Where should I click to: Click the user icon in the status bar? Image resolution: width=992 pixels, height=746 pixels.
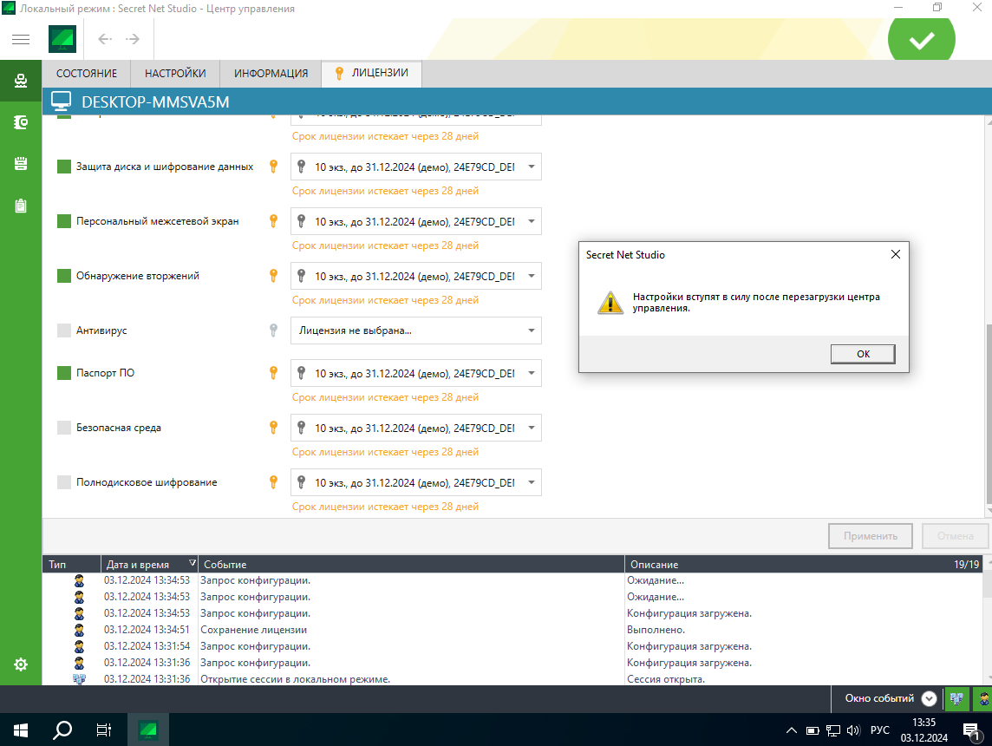pos(984,698)
